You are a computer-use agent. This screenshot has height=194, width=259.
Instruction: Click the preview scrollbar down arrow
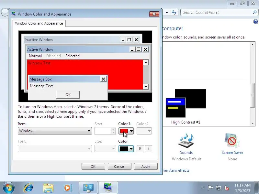[x=146, y=87]
